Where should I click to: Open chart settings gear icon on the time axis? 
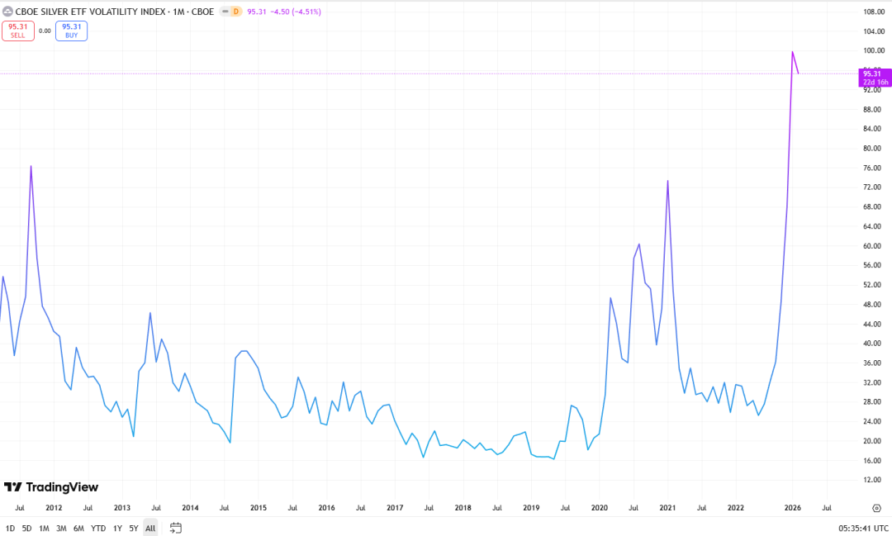[x=876, y=508]
